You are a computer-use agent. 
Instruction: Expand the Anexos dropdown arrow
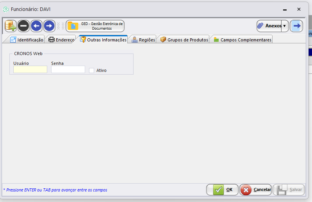285,26
